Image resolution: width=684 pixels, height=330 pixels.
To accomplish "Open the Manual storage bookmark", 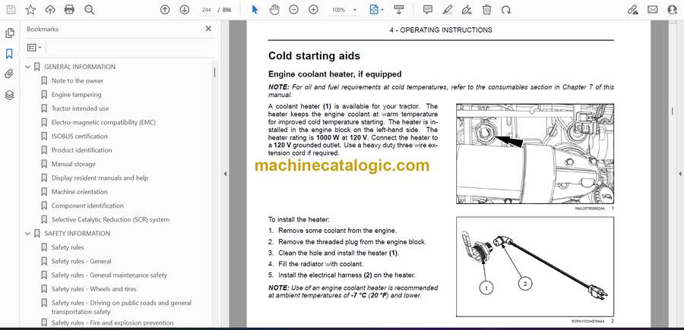I will click(73, 164).
